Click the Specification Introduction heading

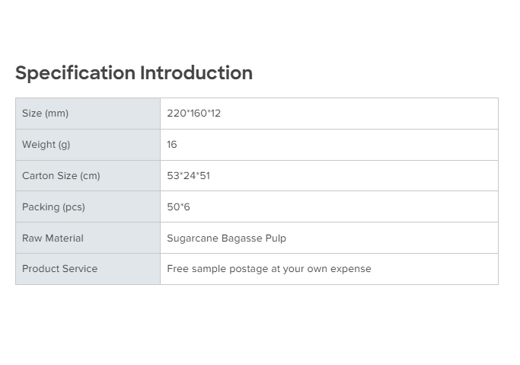(134, 73)
